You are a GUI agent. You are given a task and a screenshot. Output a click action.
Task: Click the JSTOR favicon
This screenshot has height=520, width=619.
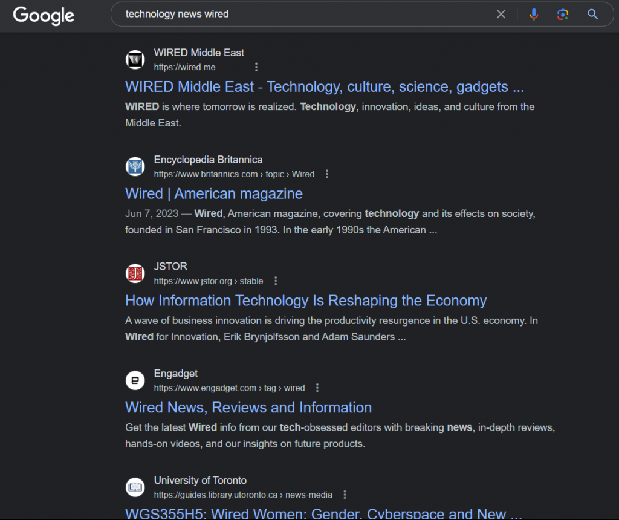point(135,273)
